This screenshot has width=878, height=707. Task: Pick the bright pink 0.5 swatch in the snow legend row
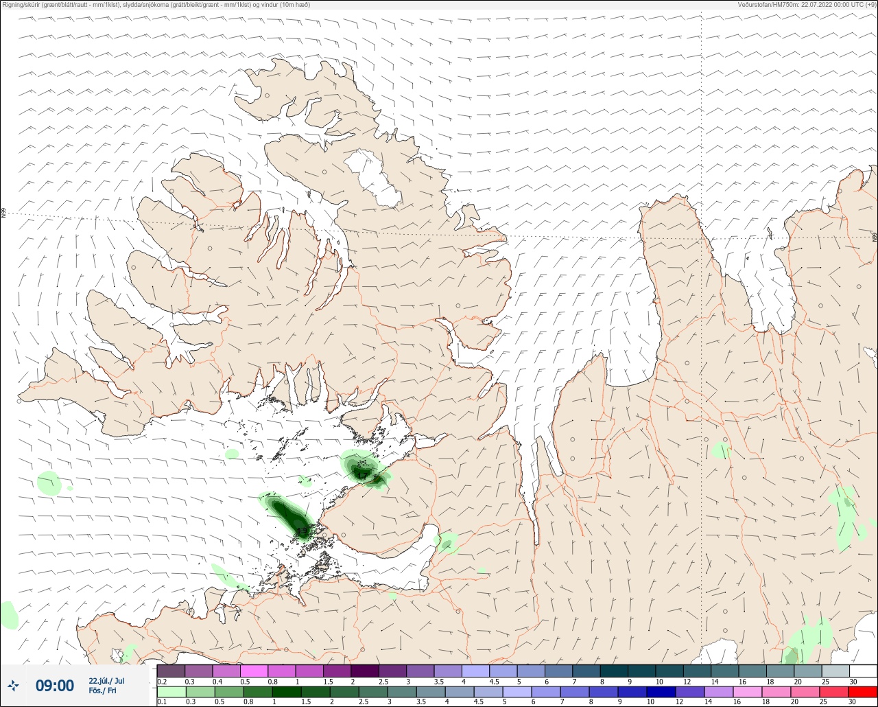click(x=254, y=671)
